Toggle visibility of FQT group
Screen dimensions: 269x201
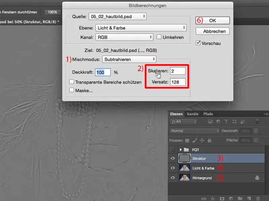[x=173, y=149]
